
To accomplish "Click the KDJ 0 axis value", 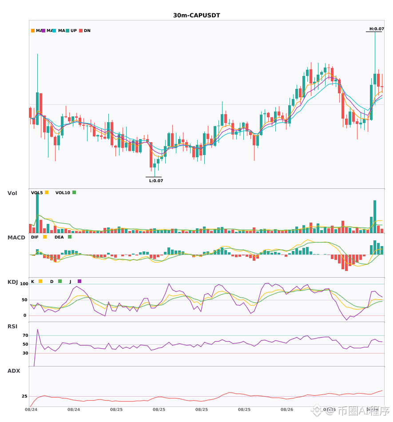I will click(x=25, y=315).
